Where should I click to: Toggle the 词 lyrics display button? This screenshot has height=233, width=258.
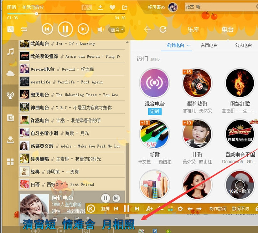(x=11, y=29)
